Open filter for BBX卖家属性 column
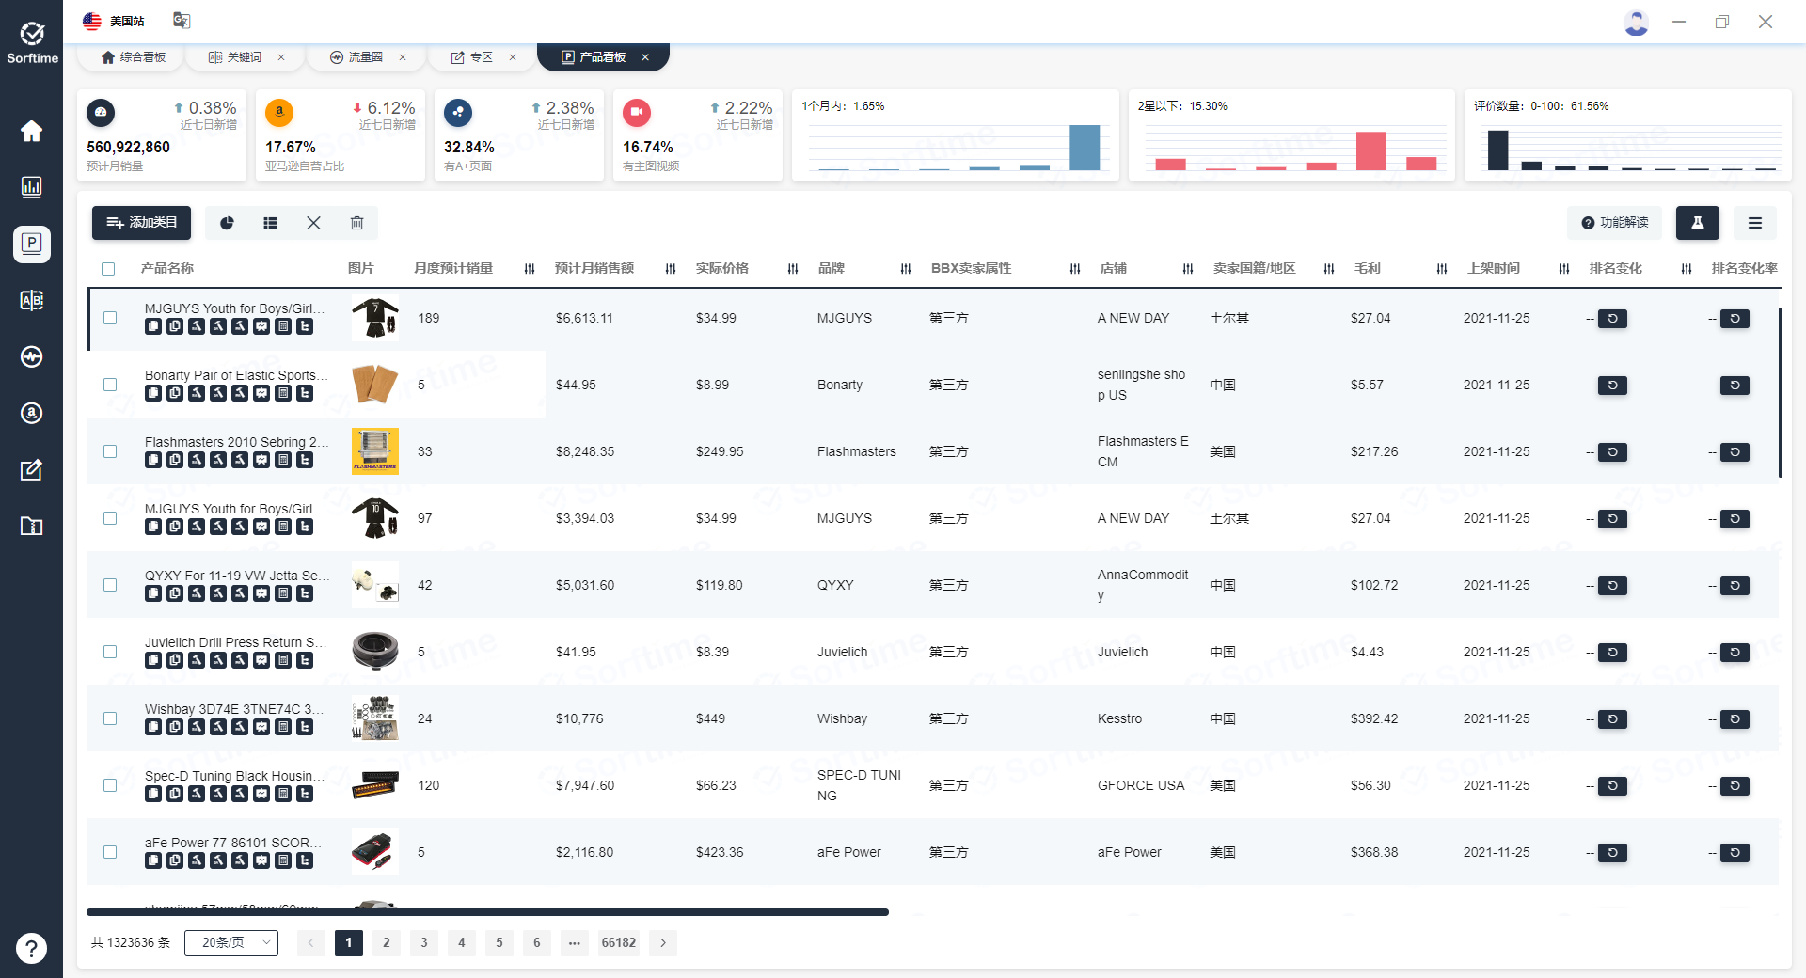 point(1075,269)
